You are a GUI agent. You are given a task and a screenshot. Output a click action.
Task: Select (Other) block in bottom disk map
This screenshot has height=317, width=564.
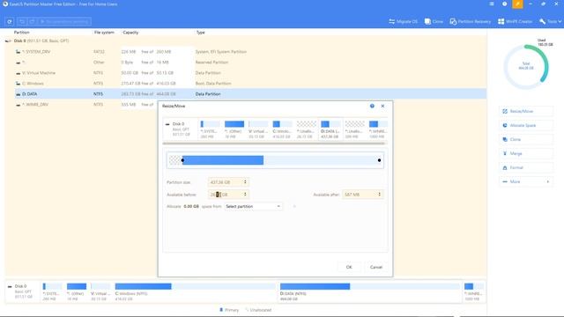(x=77, y=291)
